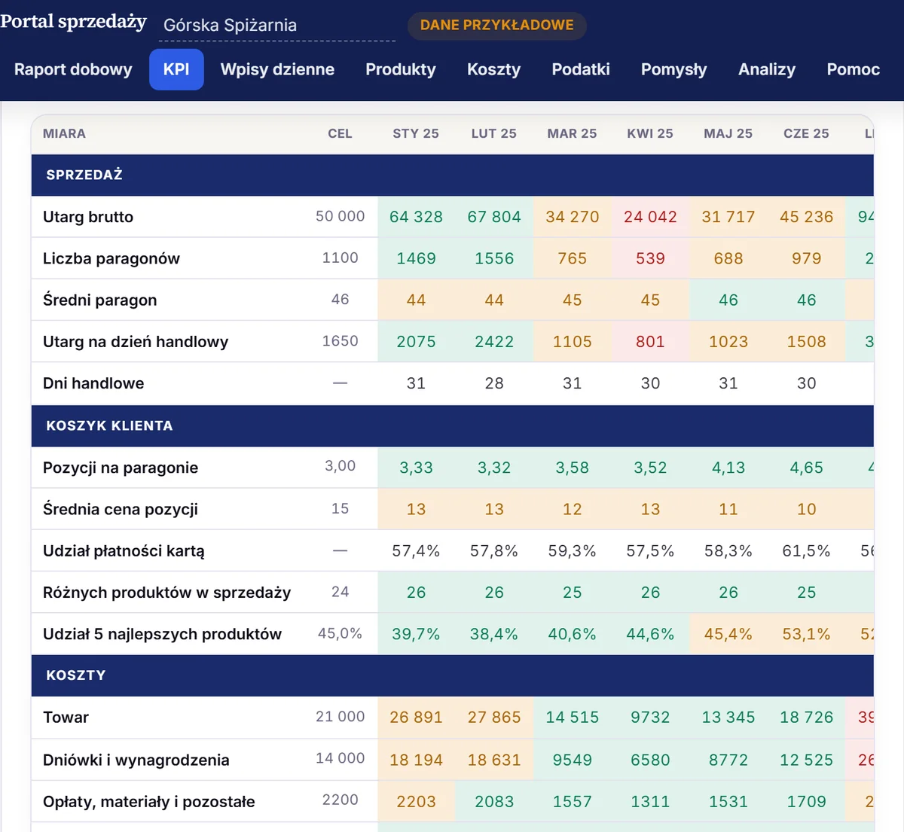Click the red Utarg brutto value 24 042
Viewport: 904px width, 832px height.
650,217
